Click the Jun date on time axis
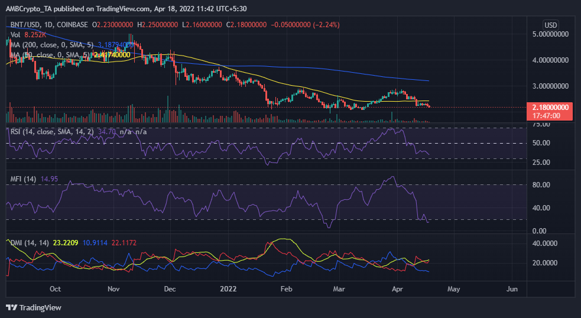581x318 pixels. (x=512, y=288)
